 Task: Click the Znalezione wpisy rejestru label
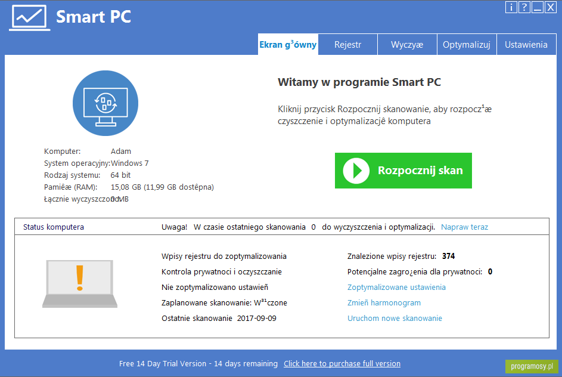(x=392, y=257)
